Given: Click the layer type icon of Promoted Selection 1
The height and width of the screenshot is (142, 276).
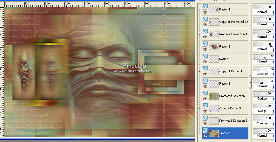Looking at the screenshot, I should (x=205, y=32).
